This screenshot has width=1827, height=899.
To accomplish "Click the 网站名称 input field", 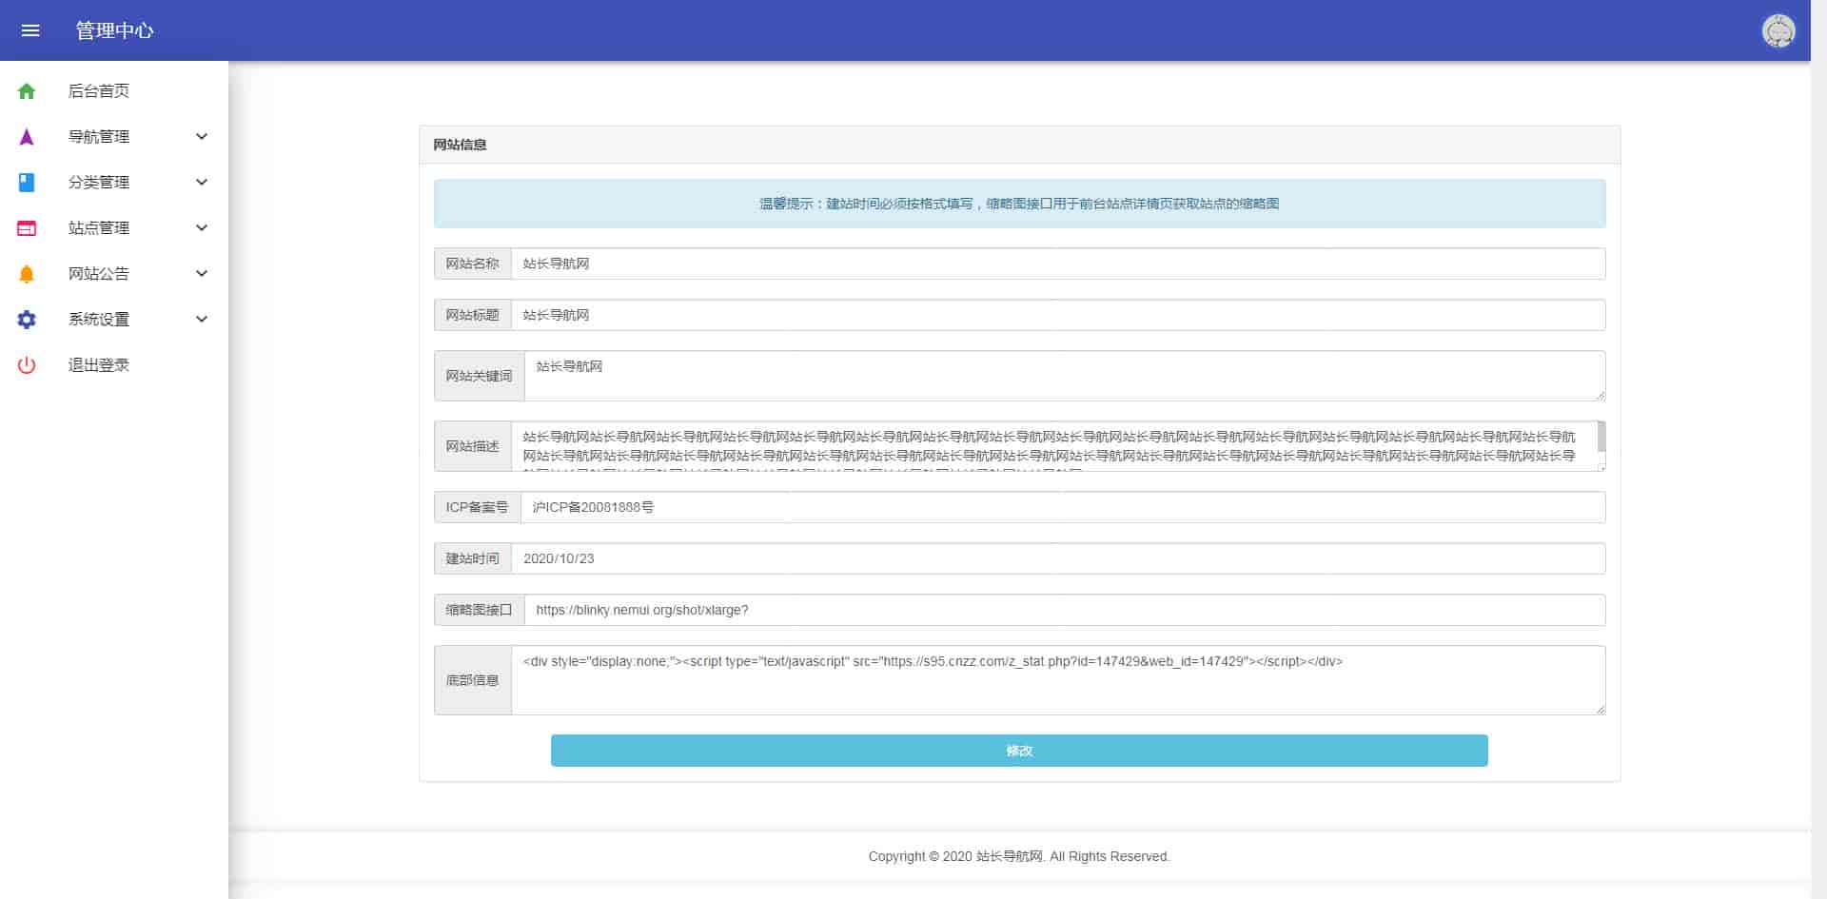I will (x=1056, y=264).
